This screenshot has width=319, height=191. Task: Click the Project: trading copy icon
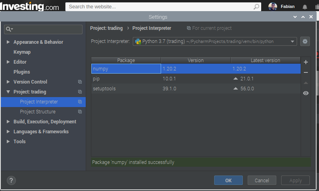point(80,92)
